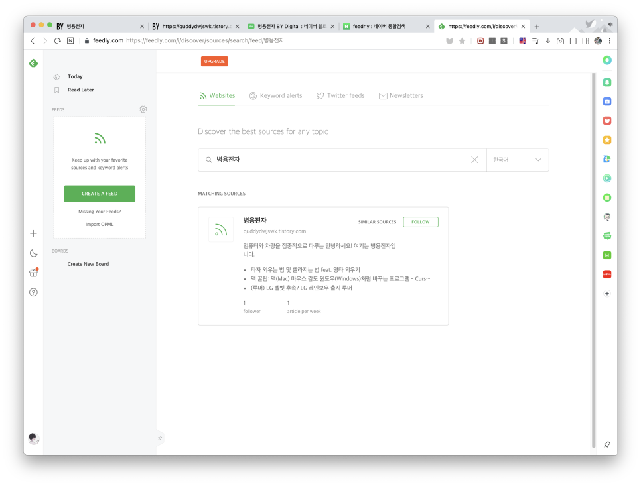
Task: Reload the page
Action: (58, 41)
